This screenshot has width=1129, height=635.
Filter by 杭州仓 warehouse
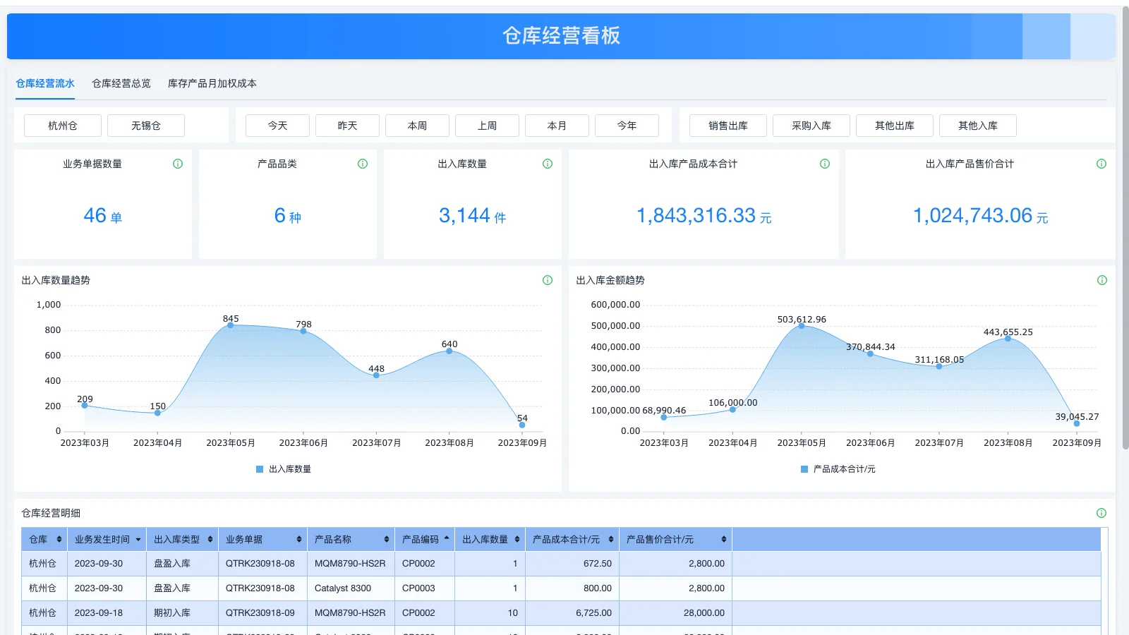click(63, 126)
